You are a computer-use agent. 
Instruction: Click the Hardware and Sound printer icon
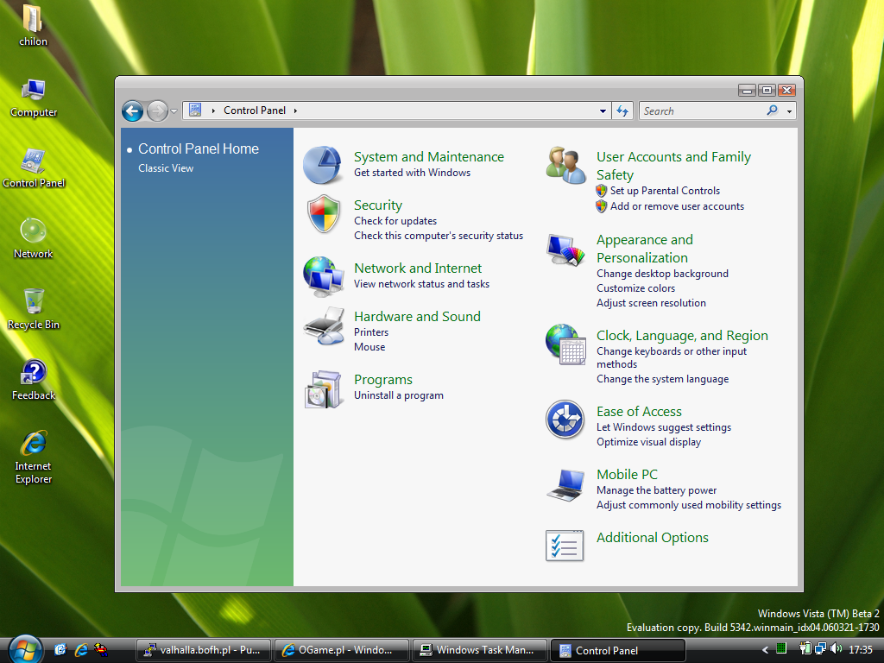(324, 326)
